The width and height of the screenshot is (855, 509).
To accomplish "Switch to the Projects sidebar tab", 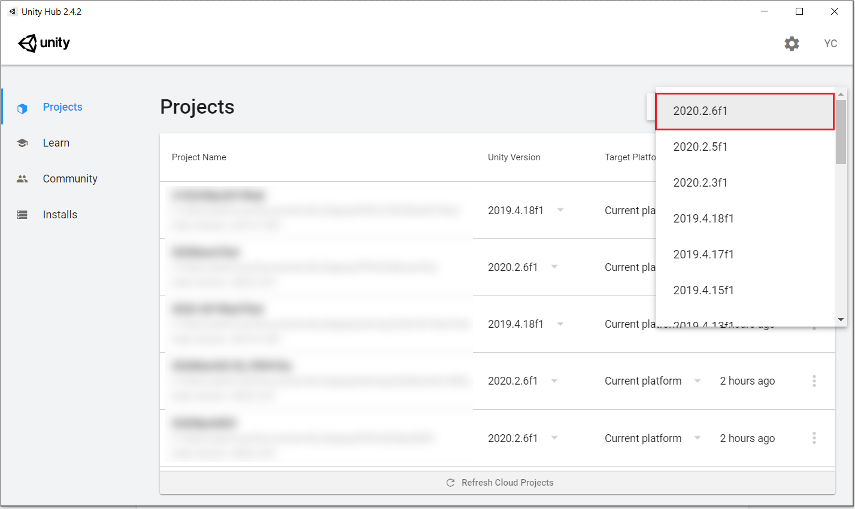I will tap(62, 107).
